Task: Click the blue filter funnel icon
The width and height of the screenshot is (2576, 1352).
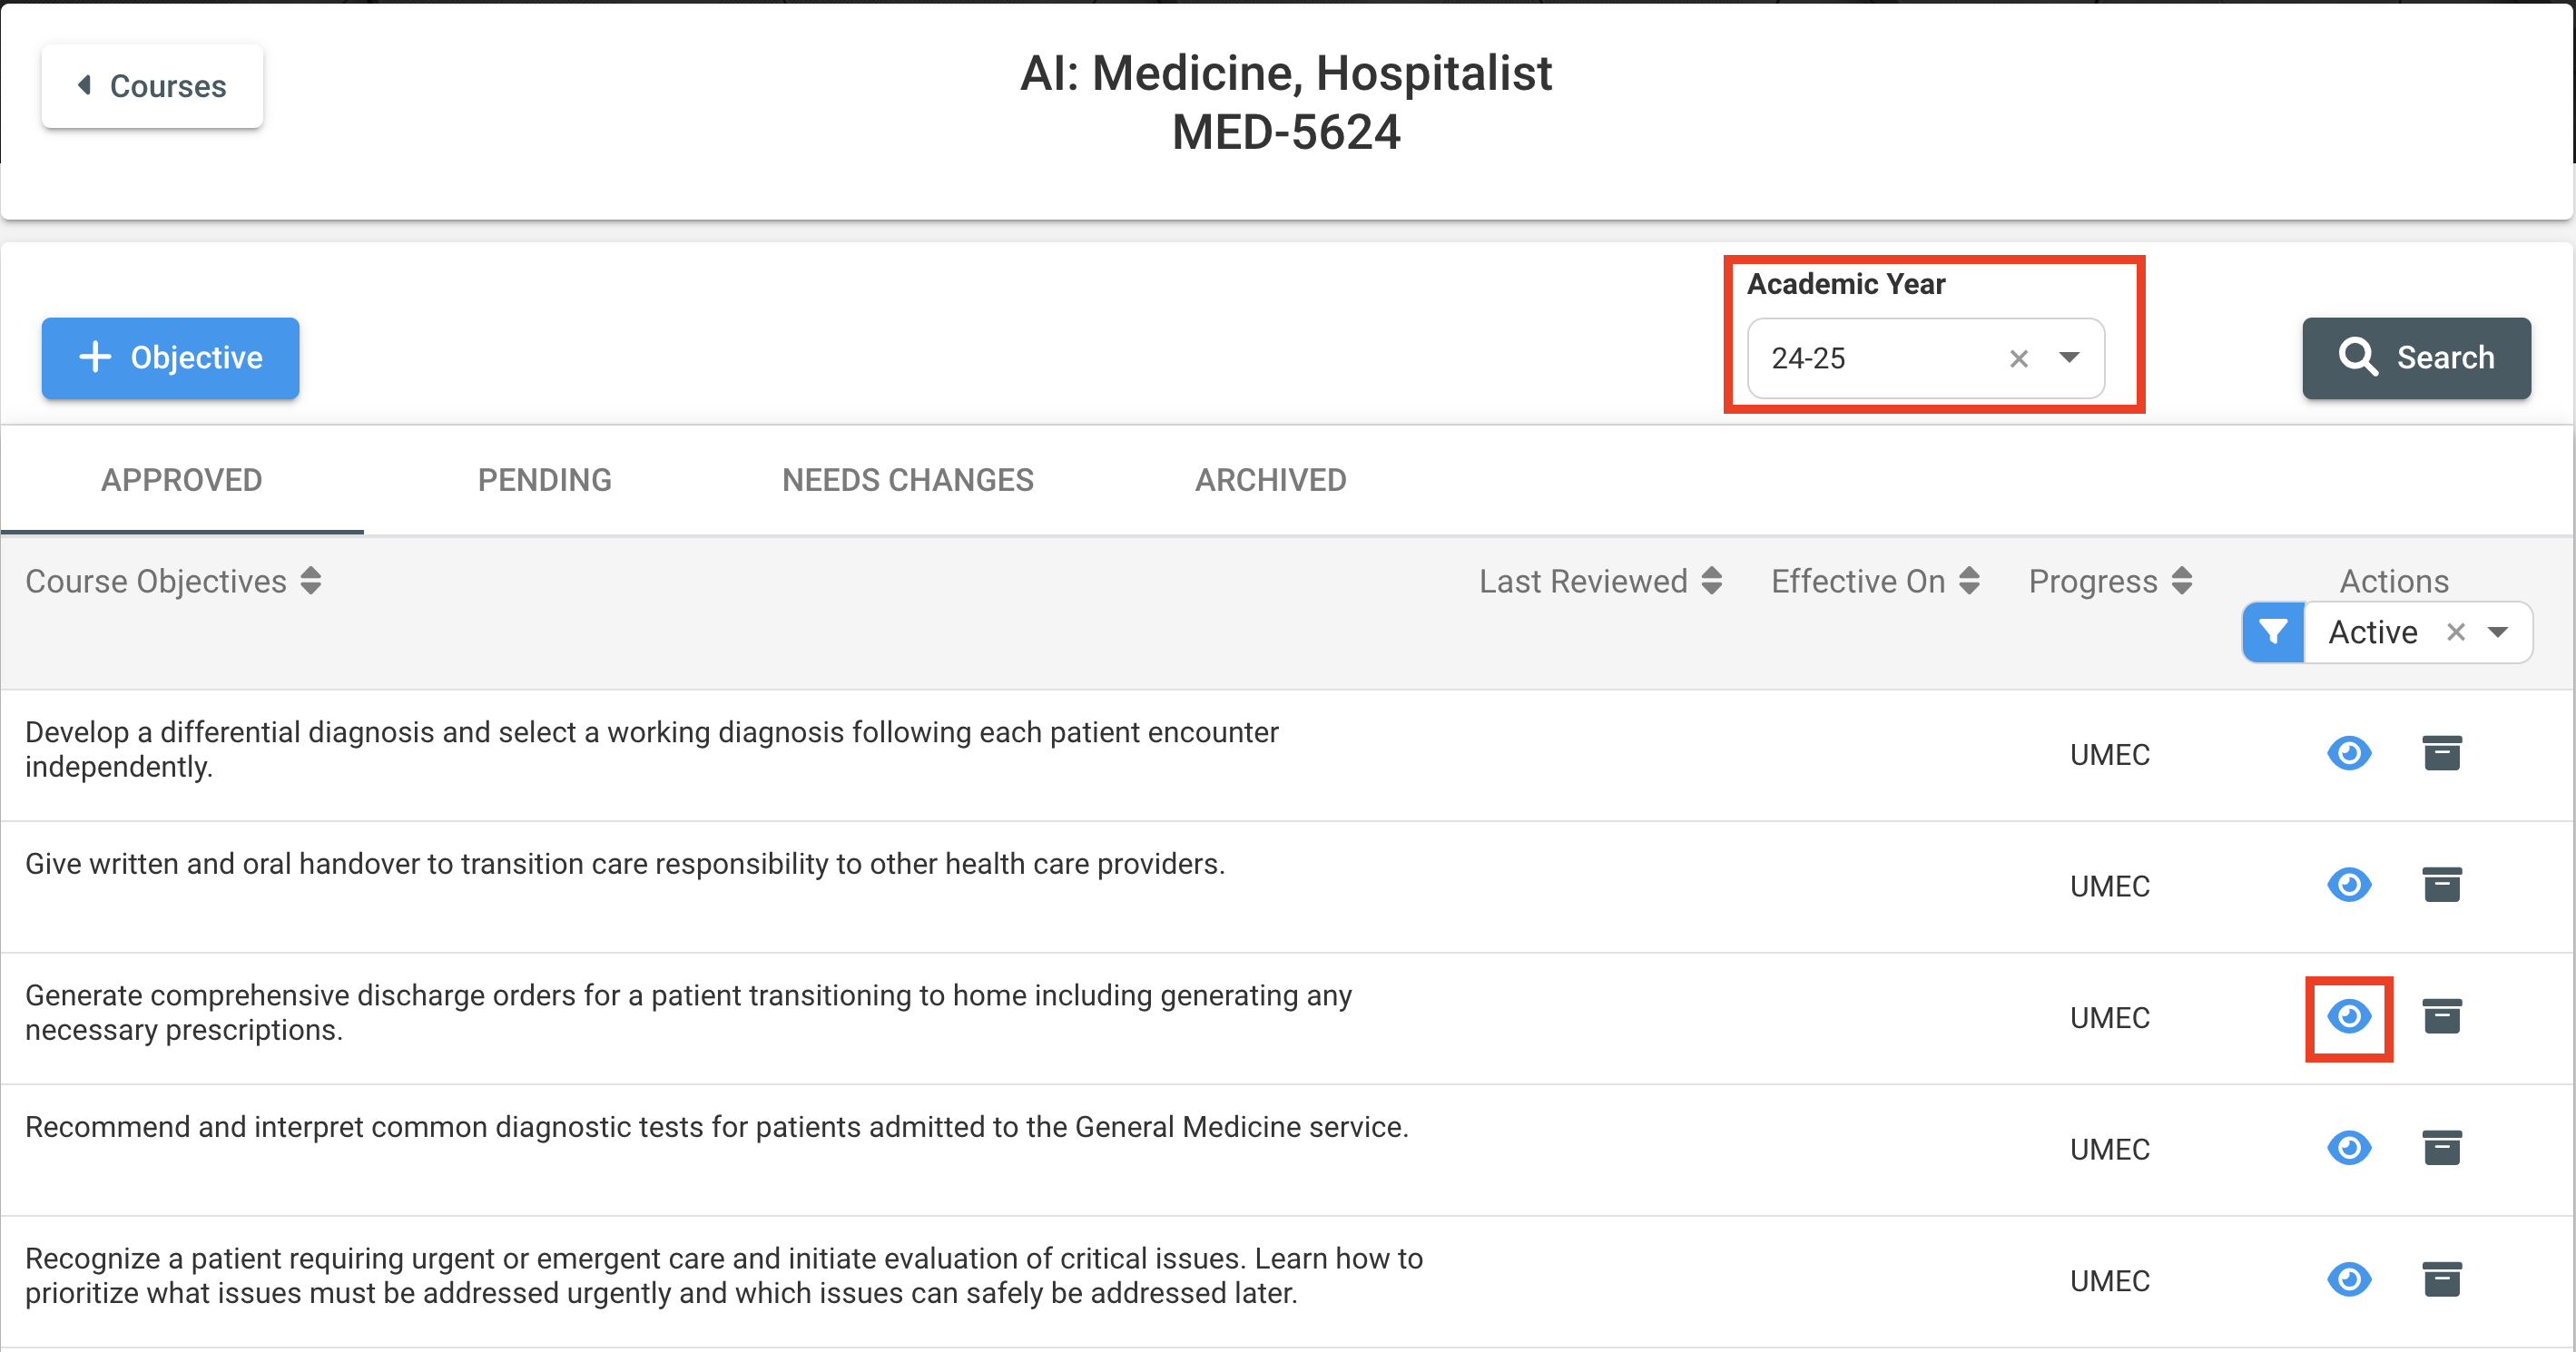Action: pos(2273,632)
